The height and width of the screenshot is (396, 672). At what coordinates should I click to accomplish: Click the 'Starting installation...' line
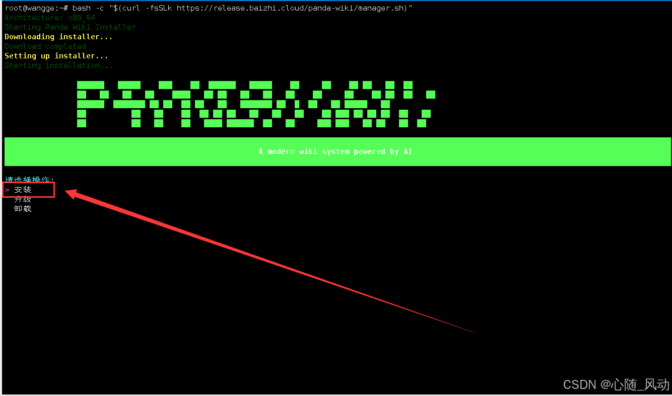tap(59, 65)
